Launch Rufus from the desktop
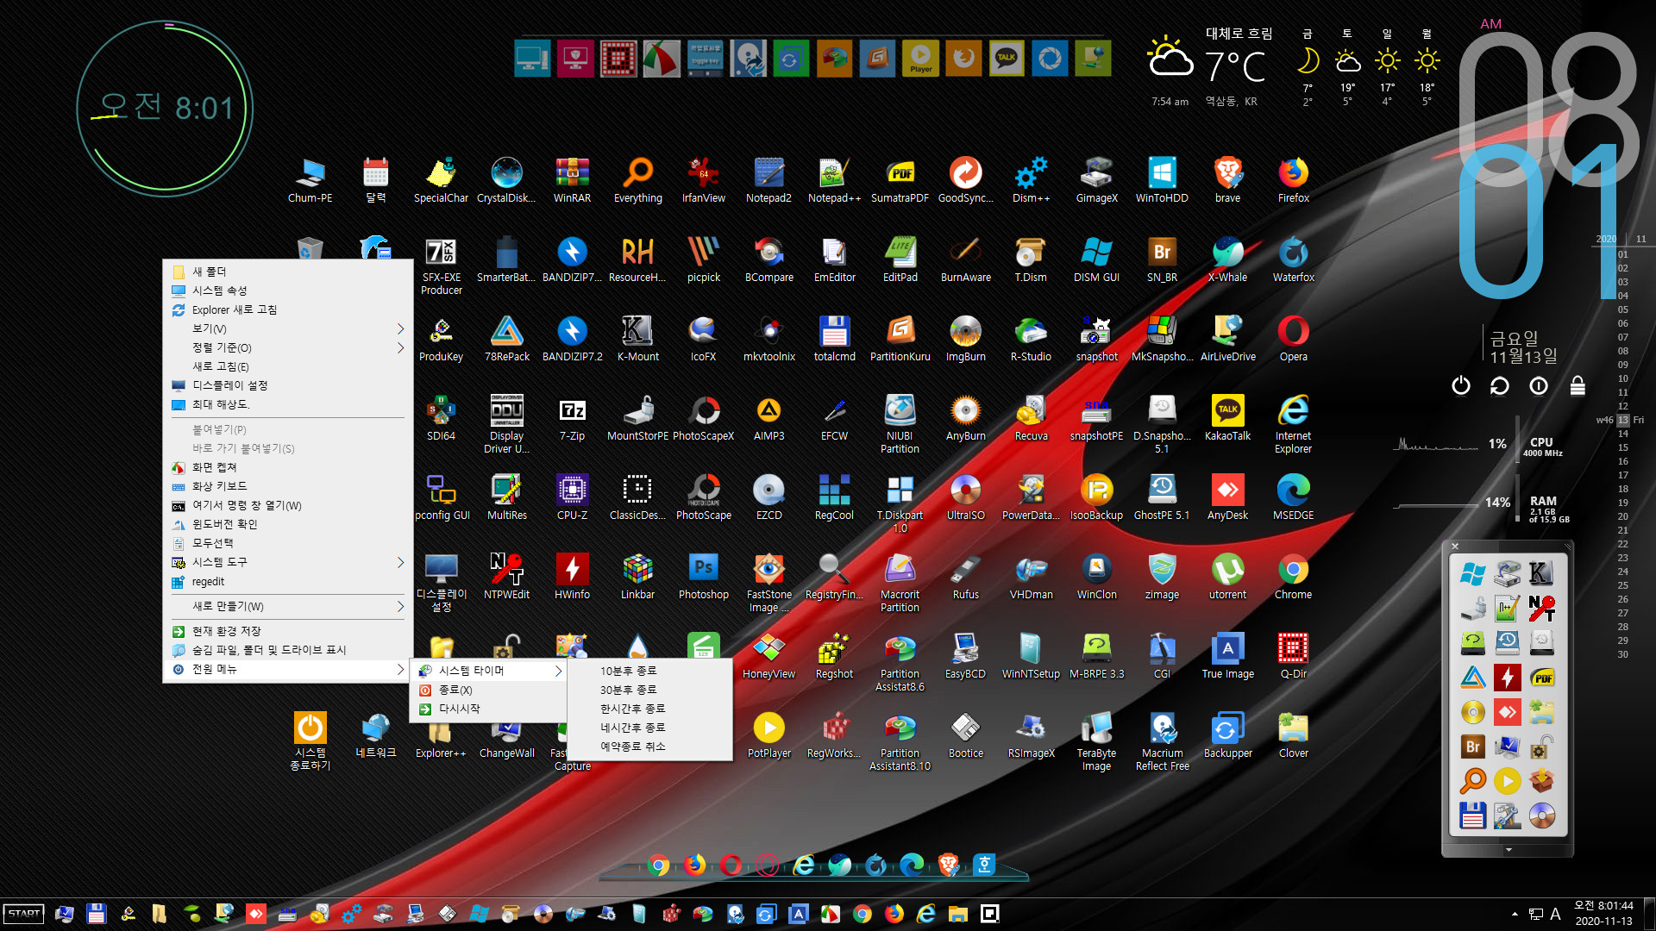The height and width of the screenshot is (931, 1656). 965,577
